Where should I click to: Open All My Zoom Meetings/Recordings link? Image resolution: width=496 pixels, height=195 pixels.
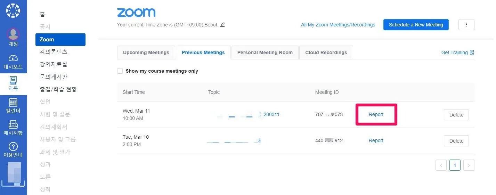(x=338, y=25)
